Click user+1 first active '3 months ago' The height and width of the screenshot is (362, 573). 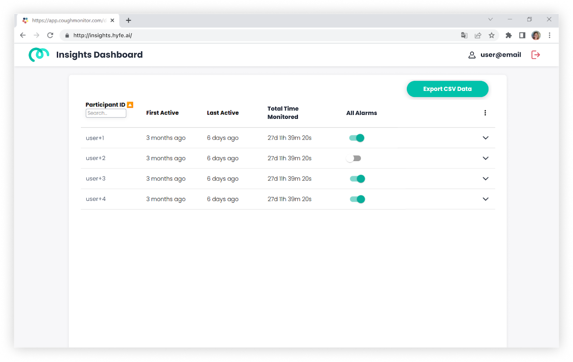click(x=166, y=138)
